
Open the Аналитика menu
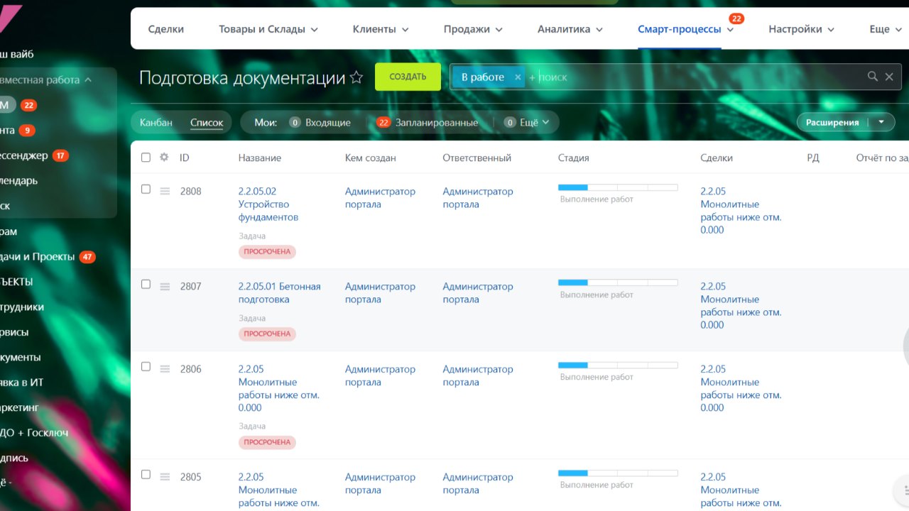(x=570, y=29)
